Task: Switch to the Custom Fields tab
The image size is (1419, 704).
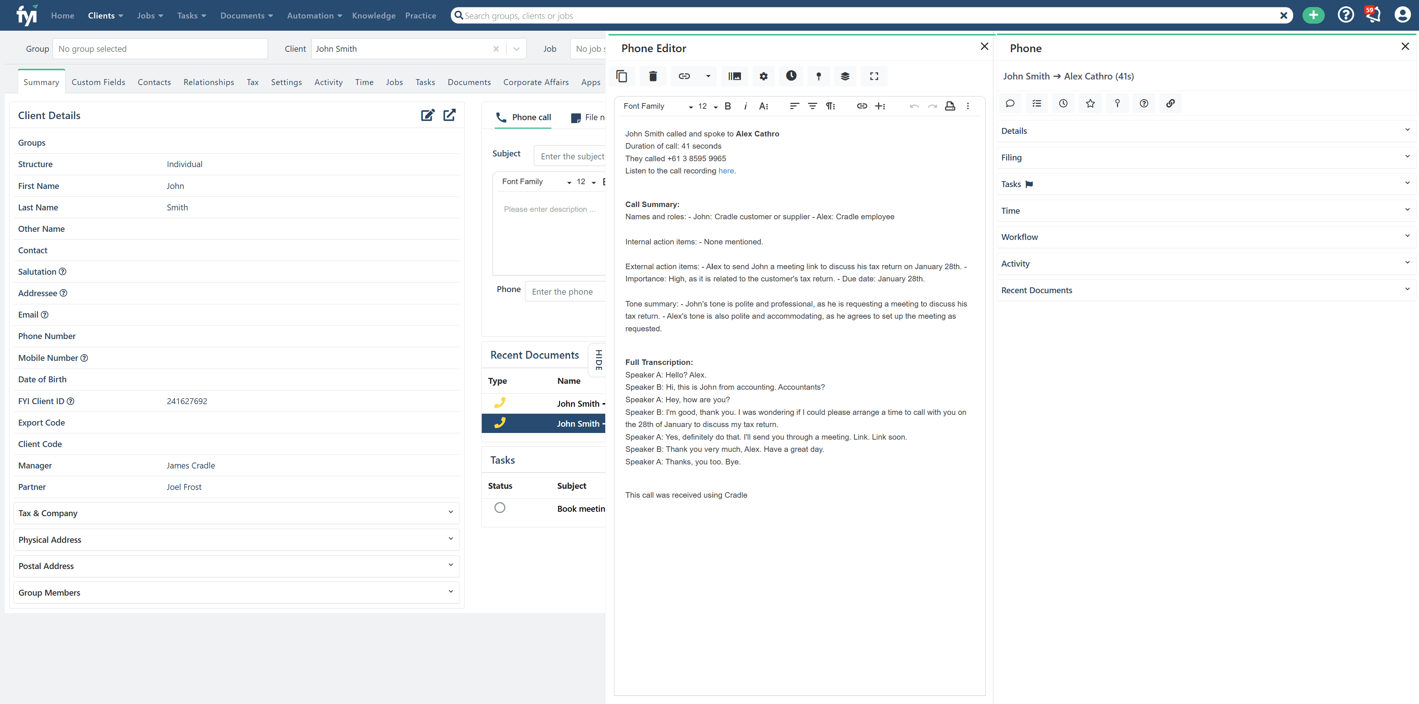Action: (x=98, y=82)
